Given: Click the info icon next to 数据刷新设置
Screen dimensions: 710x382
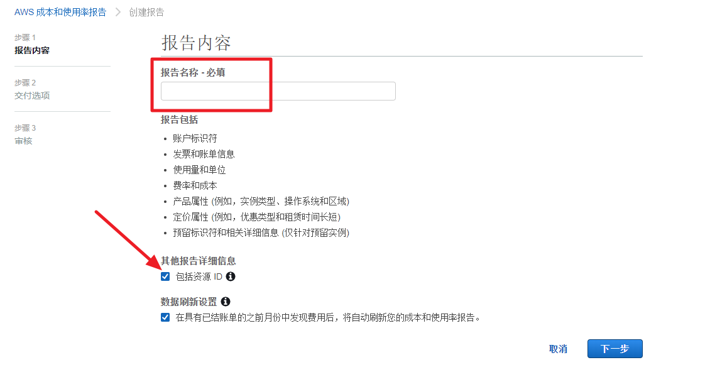Looking at the screenshot, I should (226, 302).
